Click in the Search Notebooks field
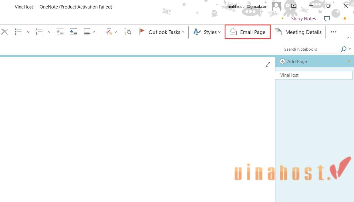 coord(311,49)
